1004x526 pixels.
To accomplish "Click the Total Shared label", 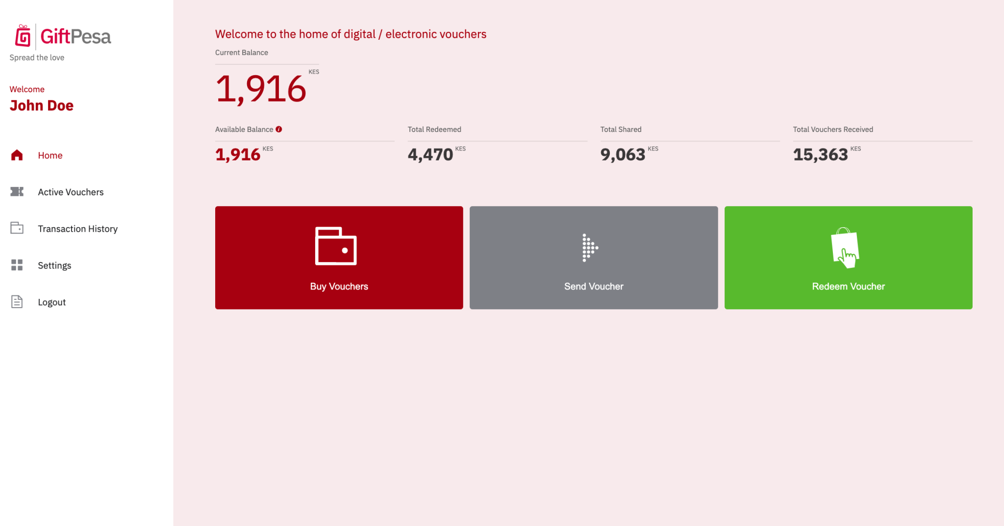I will click(x=621, y=130).
